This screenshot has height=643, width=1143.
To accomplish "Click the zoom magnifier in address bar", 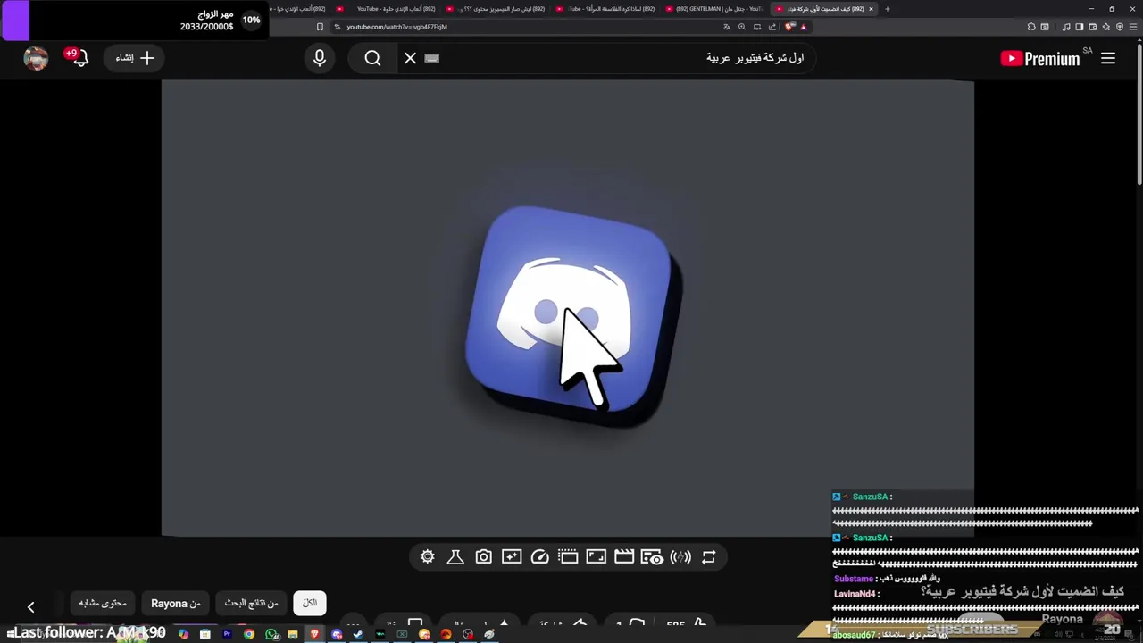I will pyautogui.click(x=742, y=27).
